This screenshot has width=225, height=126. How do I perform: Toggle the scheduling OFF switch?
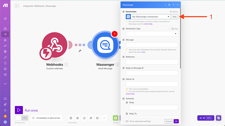(x=22, y=118)
